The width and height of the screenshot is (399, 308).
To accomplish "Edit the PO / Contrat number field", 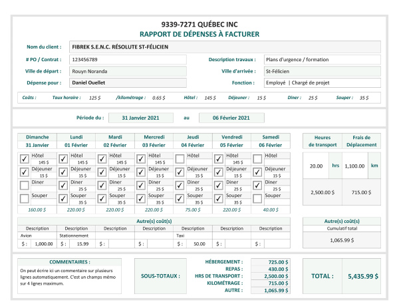I will coord(127,59).
